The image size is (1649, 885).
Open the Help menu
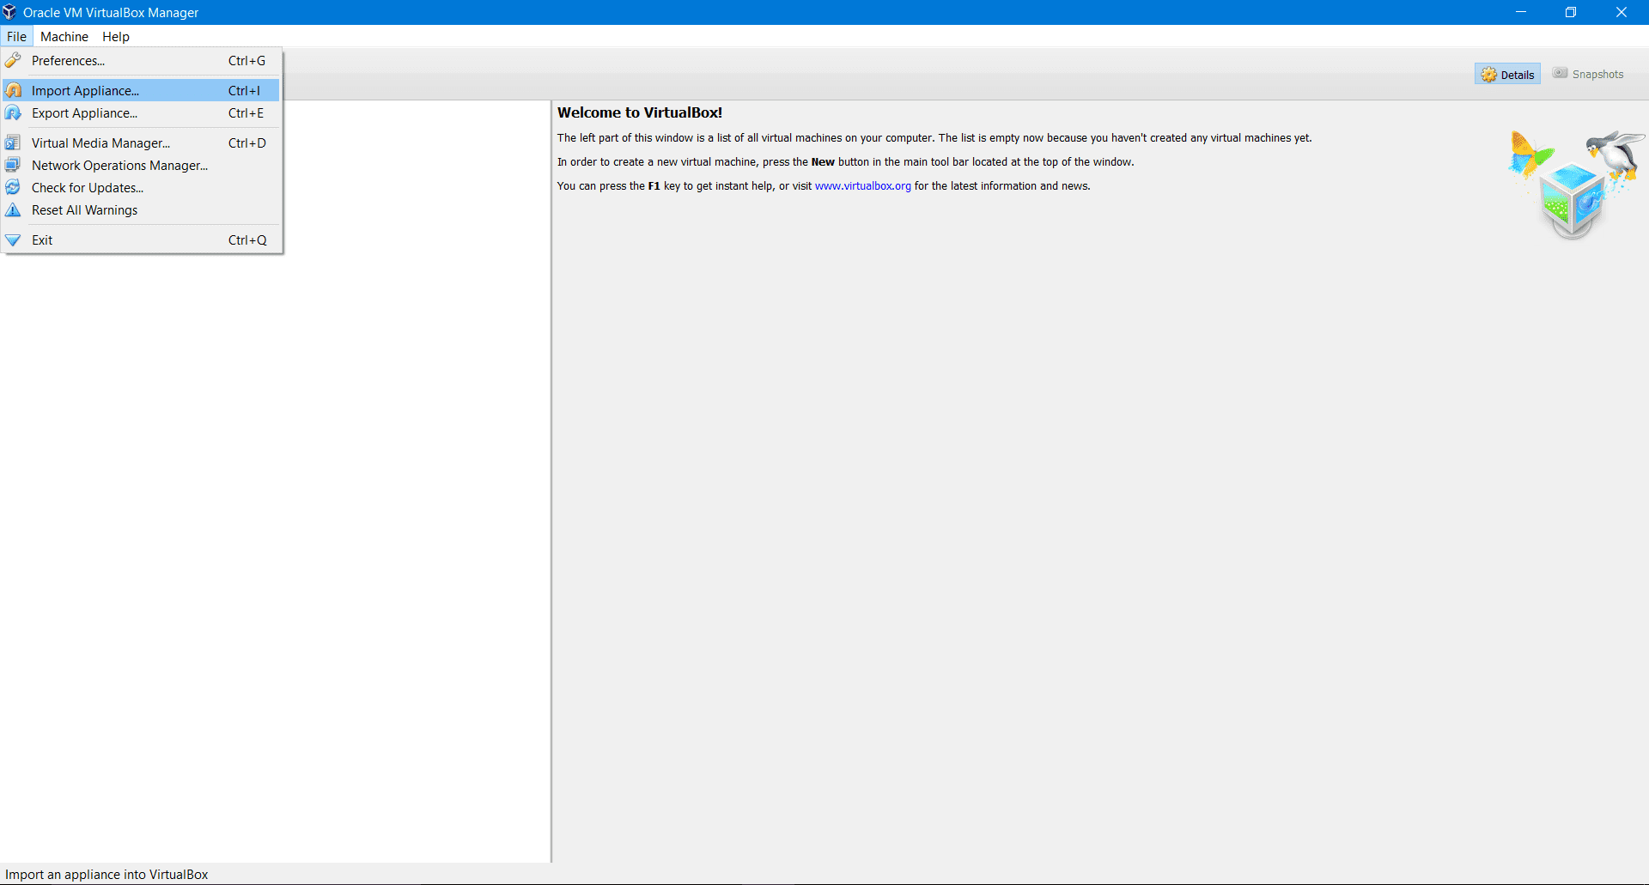(x=116, y=36)
